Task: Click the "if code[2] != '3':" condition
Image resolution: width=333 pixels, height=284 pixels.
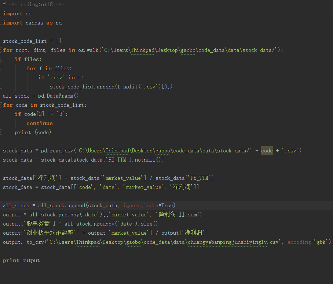Action: pyautogui.click(x=41, y=114)
